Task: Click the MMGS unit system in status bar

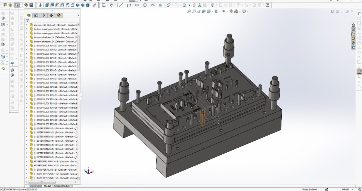Action: [345, 189]
